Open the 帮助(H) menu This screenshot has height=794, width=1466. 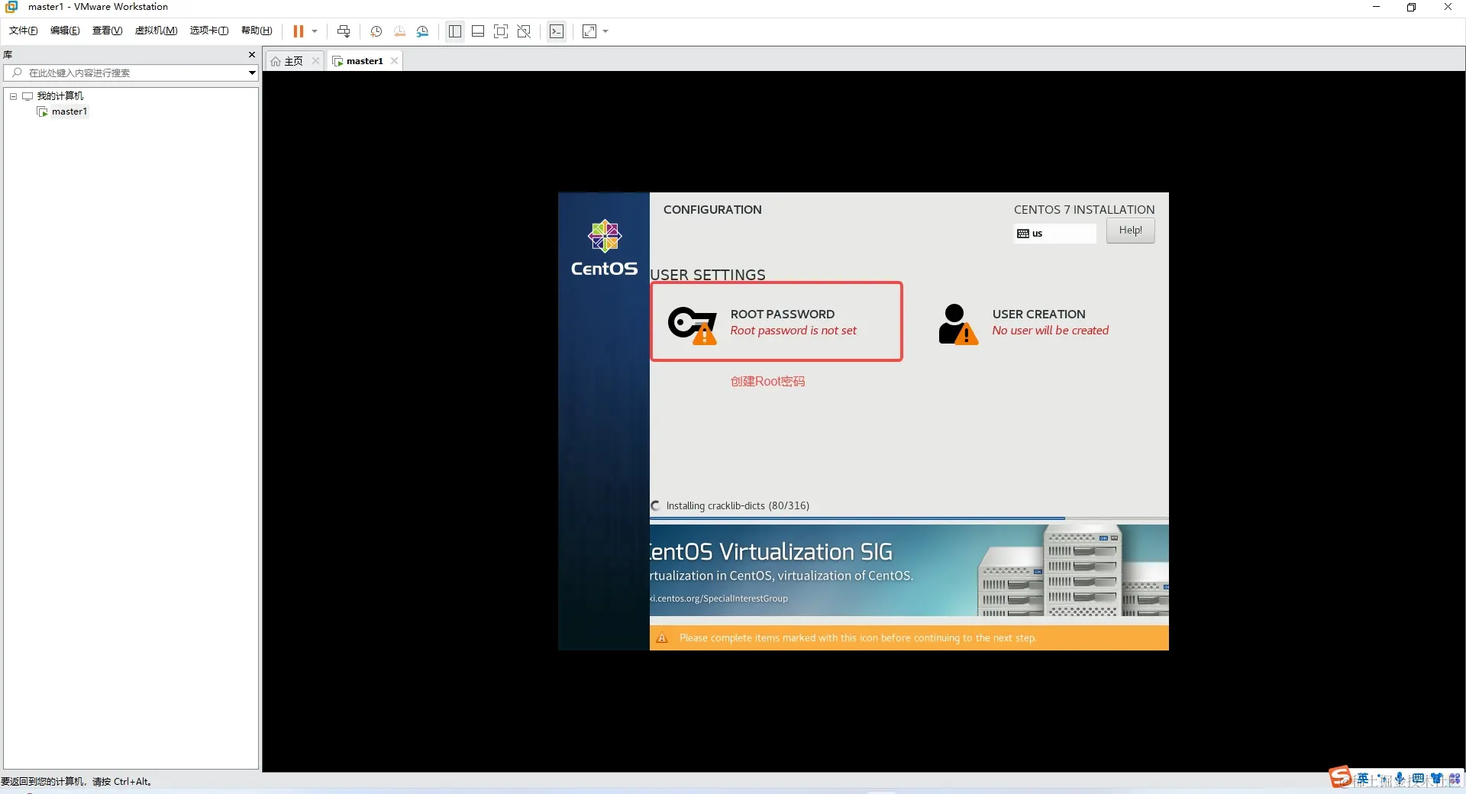[x=257, y=31]
